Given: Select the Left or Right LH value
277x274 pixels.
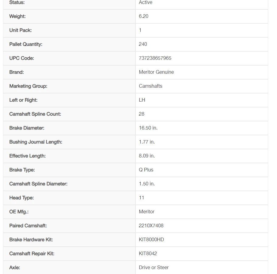Looking at the screenshot, I should (x=142, y=100).
